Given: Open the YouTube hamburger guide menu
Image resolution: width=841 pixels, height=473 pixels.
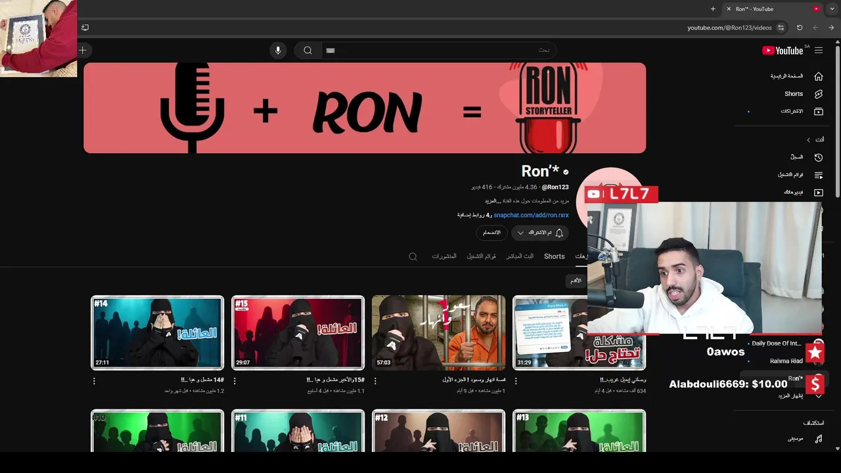Looking at the screenshot, I should 819,51.
